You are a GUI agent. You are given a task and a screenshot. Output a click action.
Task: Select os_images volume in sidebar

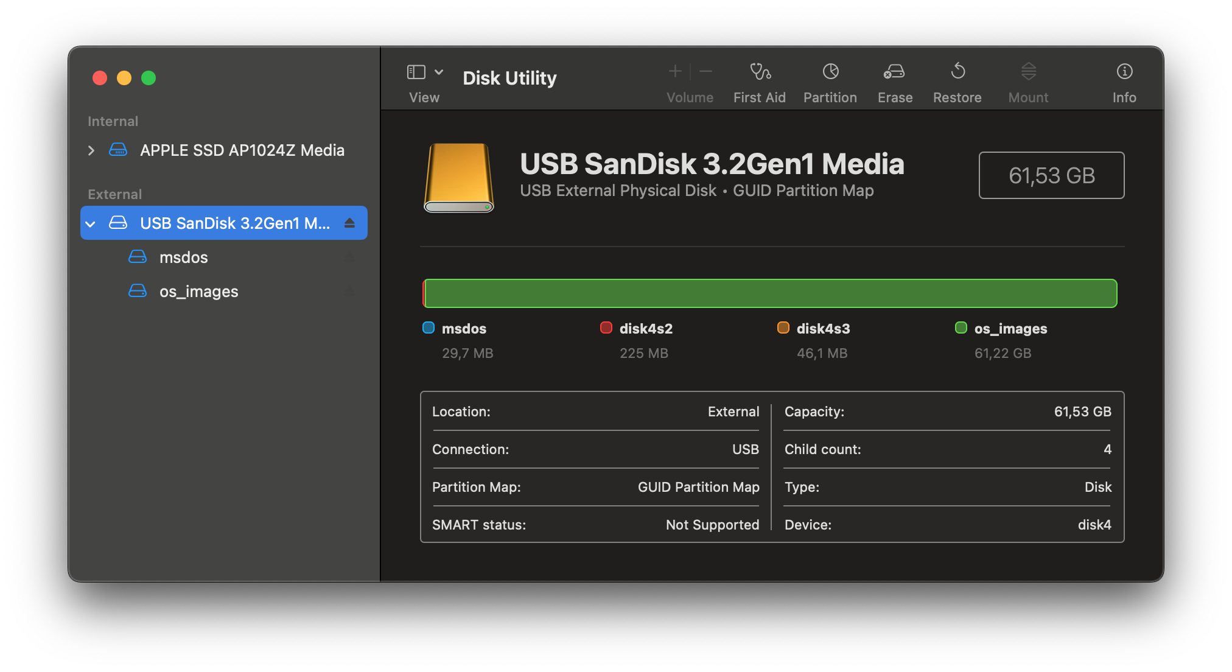(224, 292)
